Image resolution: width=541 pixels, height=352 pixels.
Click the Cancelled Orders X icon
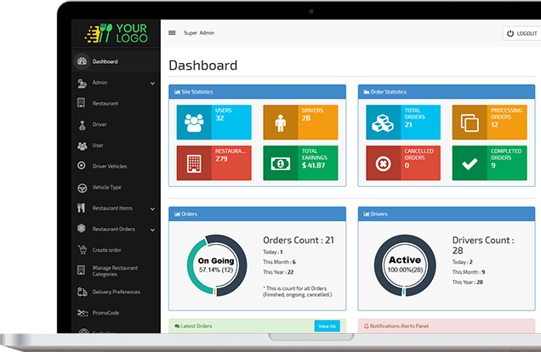384,163
